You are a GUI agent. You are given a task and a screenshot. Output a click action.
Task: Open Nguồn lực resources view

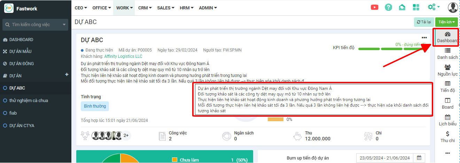(x=447, y=70)
